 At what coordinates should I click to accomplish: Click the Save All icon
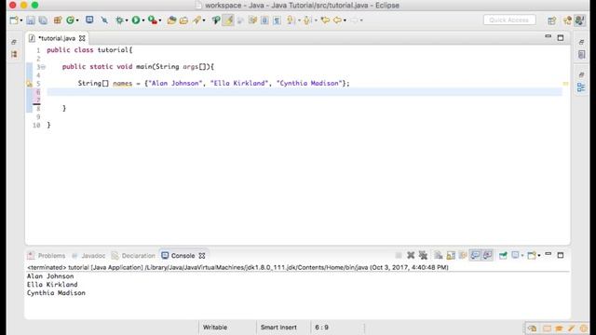click(x=43, y=20)
